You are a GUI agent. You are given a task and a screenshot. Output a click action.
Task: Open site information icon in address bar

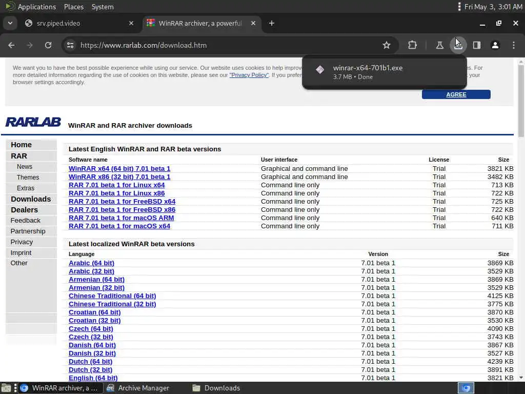point(70,45)
